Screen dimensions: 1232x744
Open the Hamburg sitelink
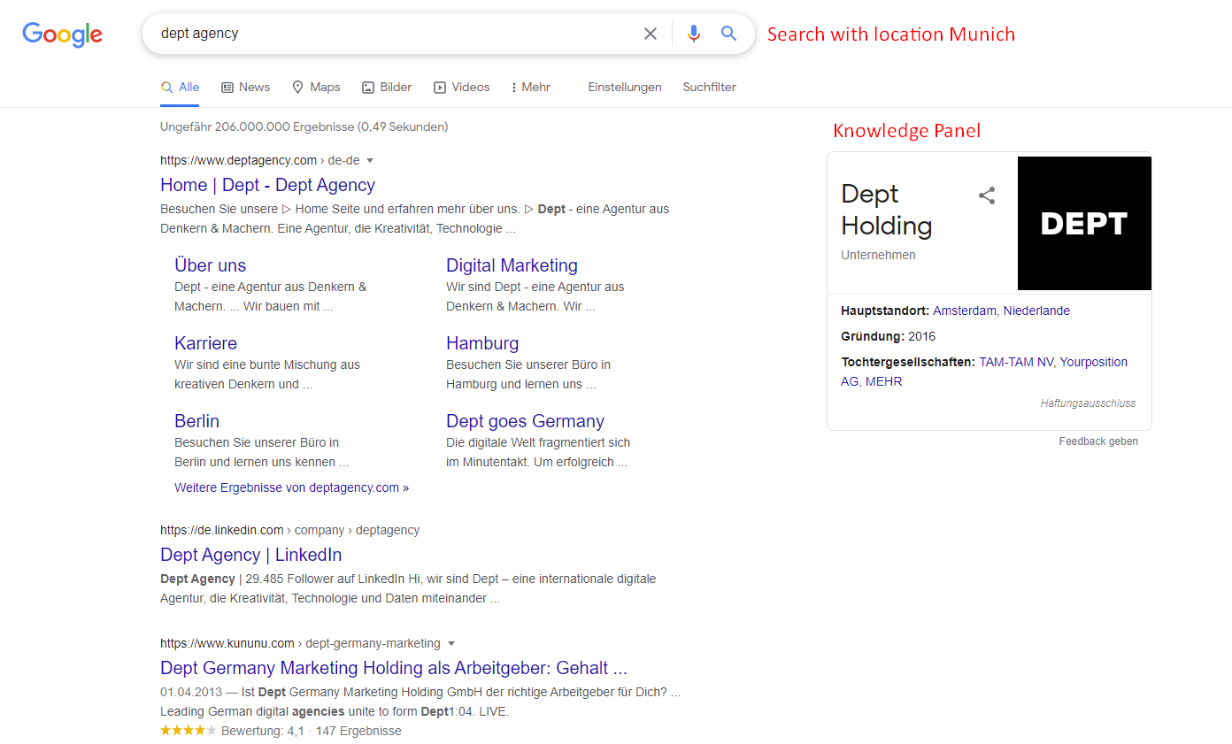pos(482,343)
